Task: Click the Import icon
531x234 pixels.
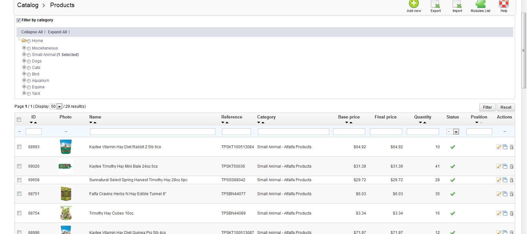Action: click(457, 4)
